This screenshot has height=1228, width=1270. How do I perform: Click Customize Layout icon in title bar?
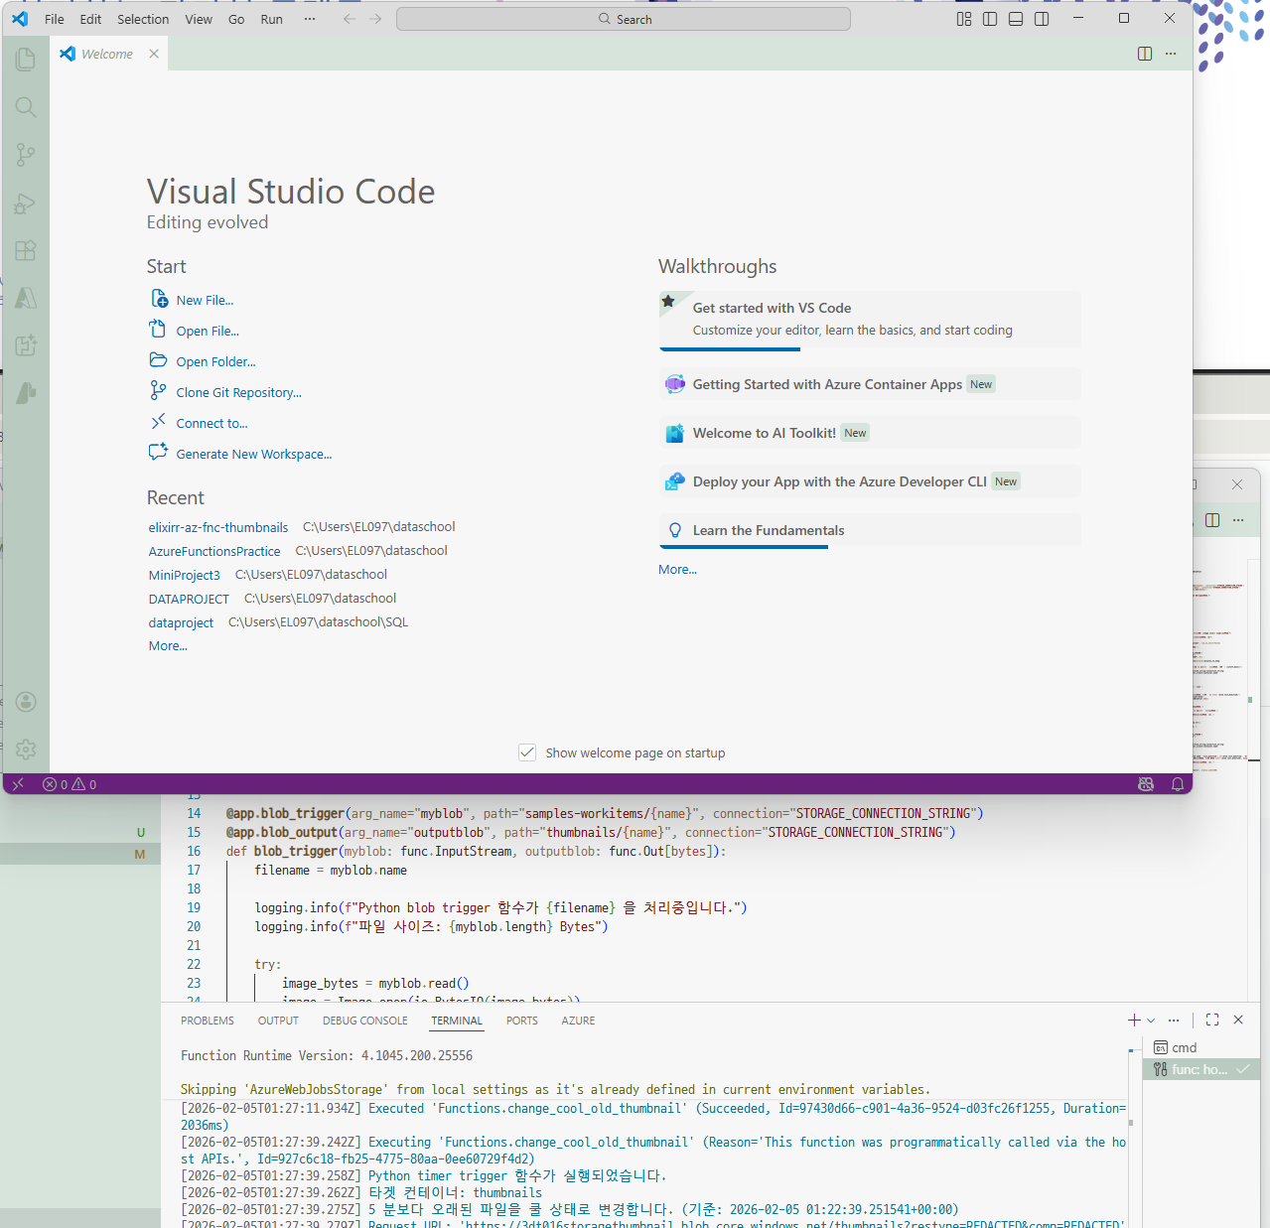[964, 19]
